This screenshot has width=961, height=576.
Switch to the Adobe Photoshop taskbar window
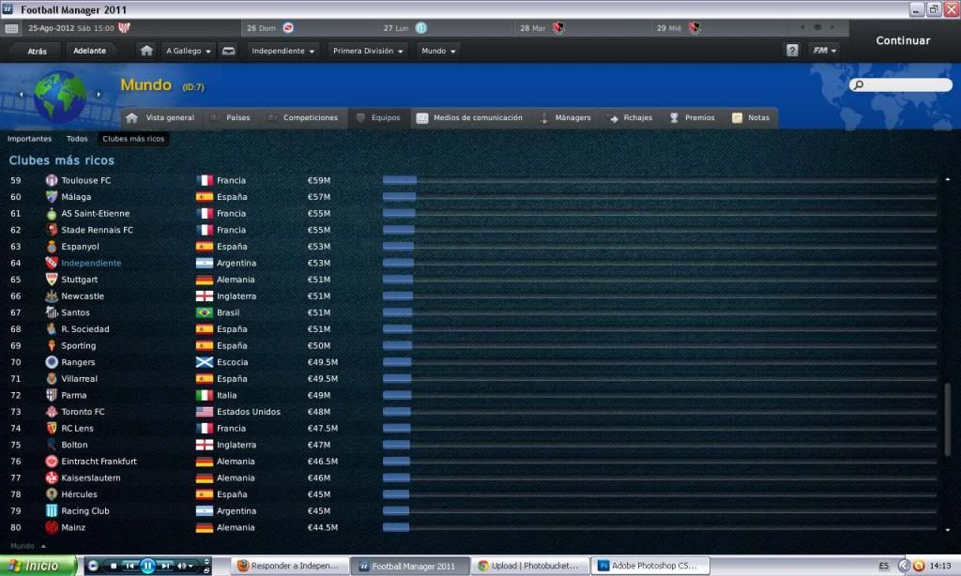(x=651, y=566)
